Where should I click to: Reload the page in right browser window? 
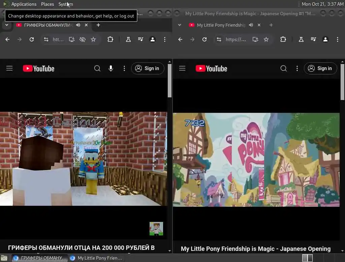pos(205,39)
